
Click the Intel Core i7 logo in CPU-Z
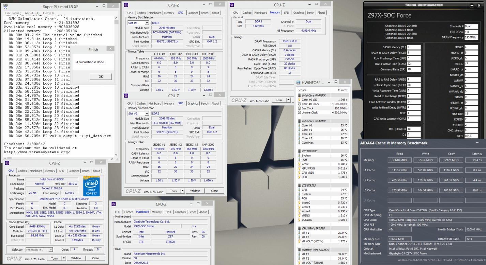pyautogui.click(x=91, y=186)
